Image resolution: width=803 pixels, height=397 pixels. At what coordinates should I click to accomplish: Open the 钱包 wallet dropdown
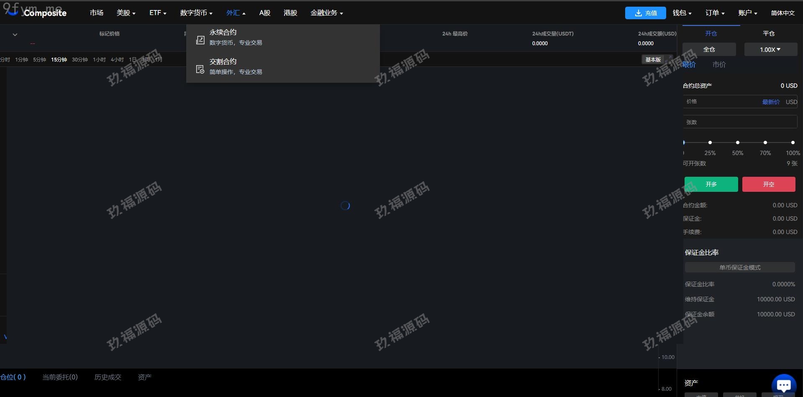[x=682, y=13]
